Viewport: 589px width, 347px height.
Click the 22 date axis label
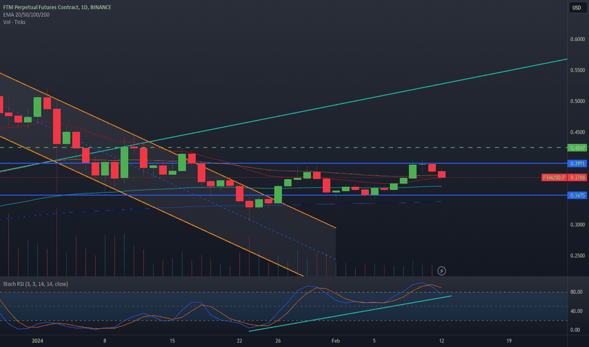click(x=240, y=341)
